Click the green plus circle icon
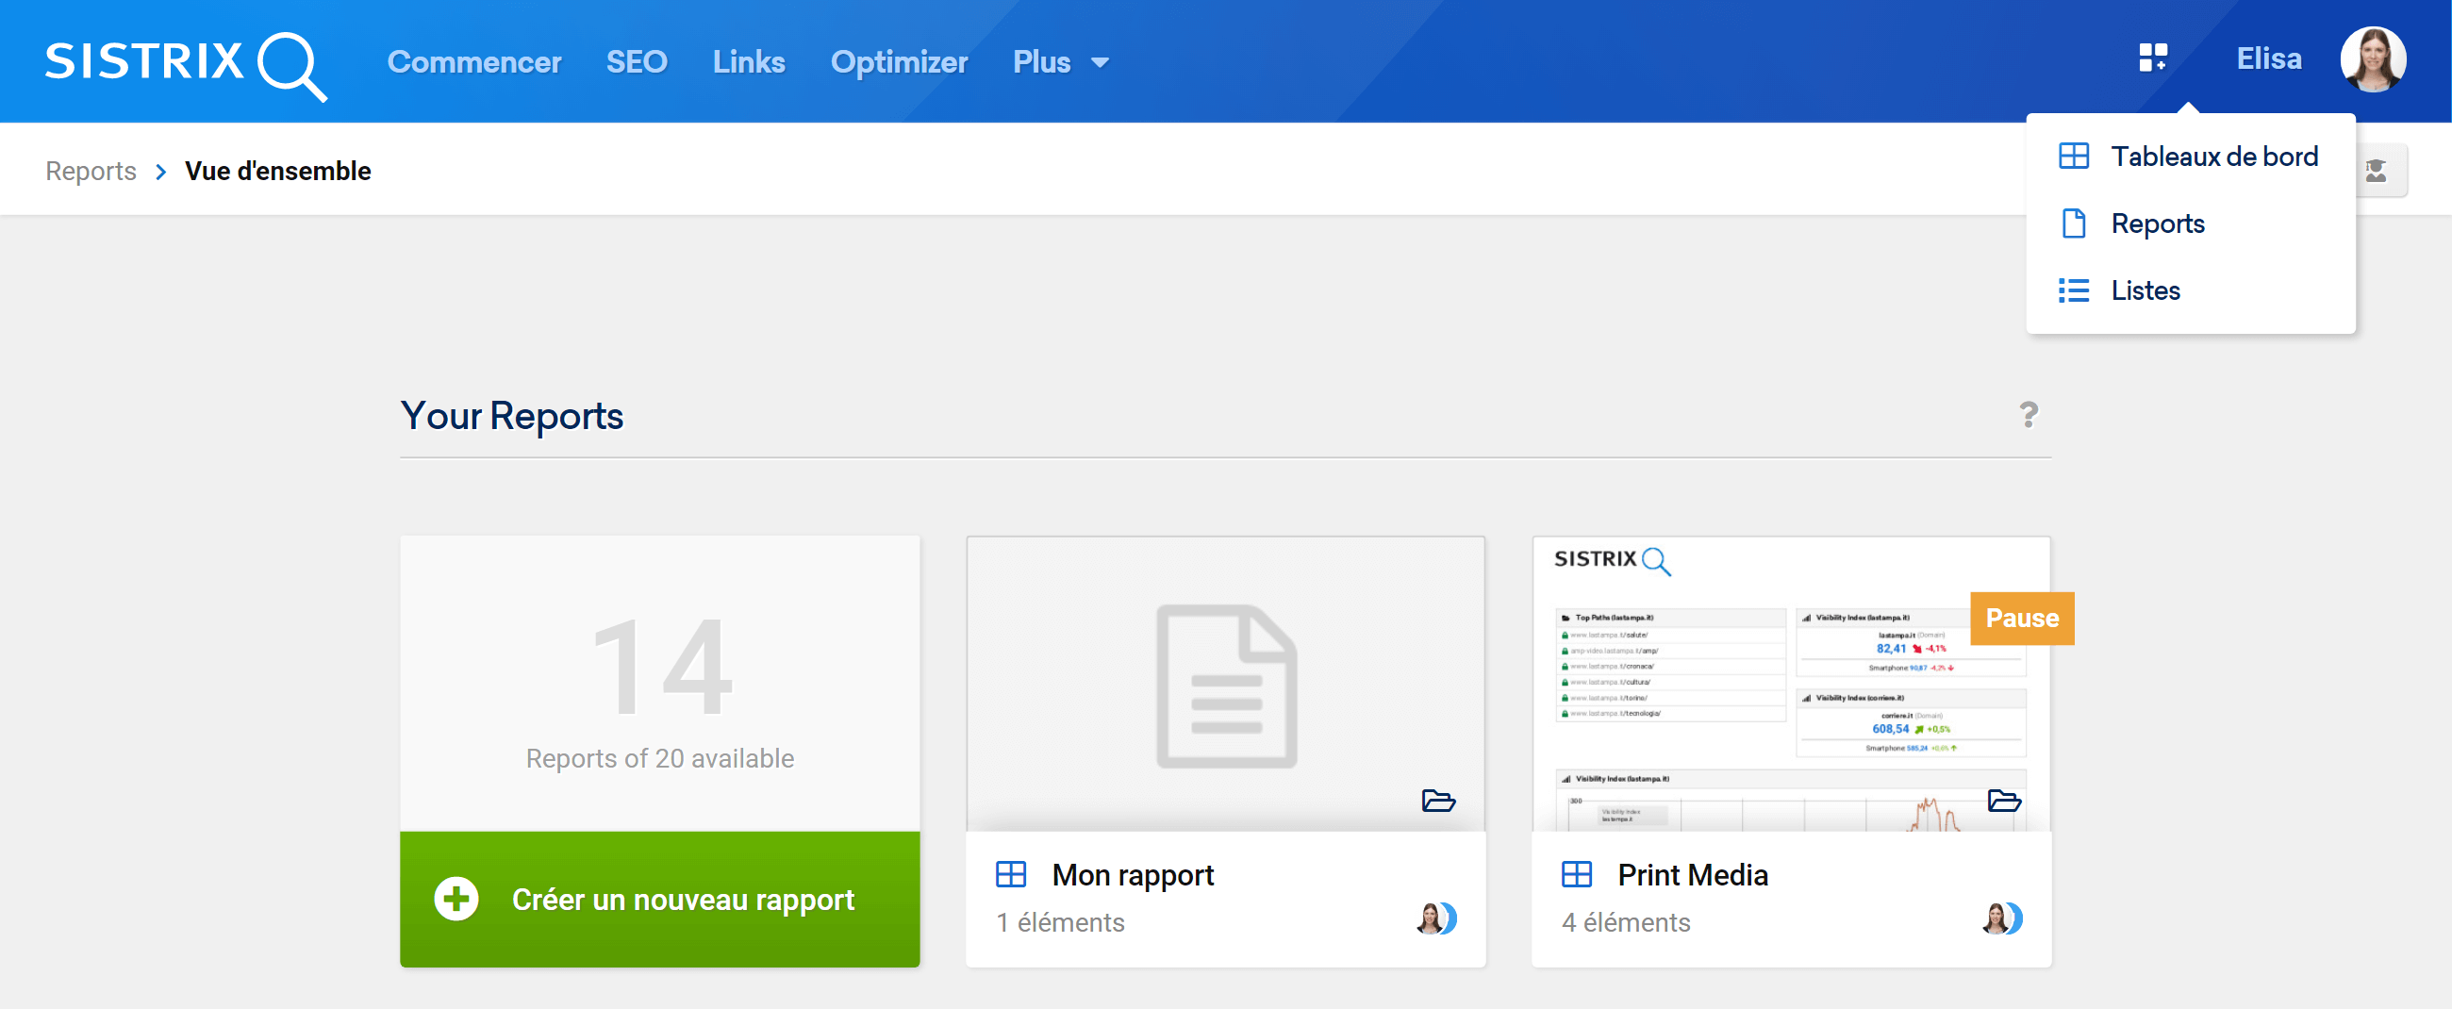This screenshot has height=1009, width=2452. (456, 899)
